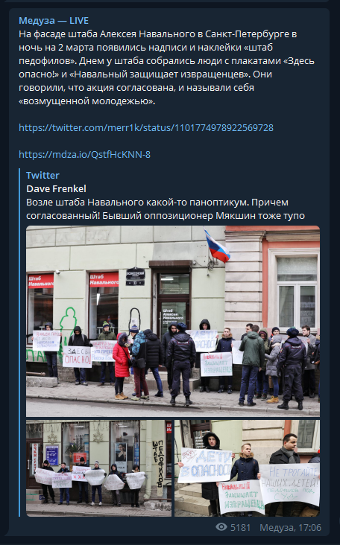Click the Twitter site label in preview
The height and width of the screenshot is (545, 340).
tap(42, 175)
